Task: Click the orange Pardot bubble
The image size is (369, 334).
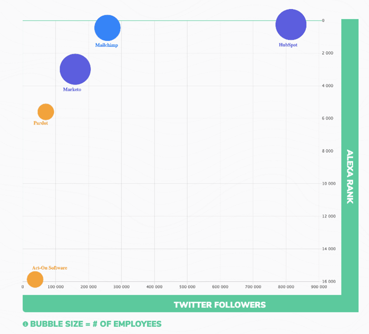Action: click(x=46, y=112)
